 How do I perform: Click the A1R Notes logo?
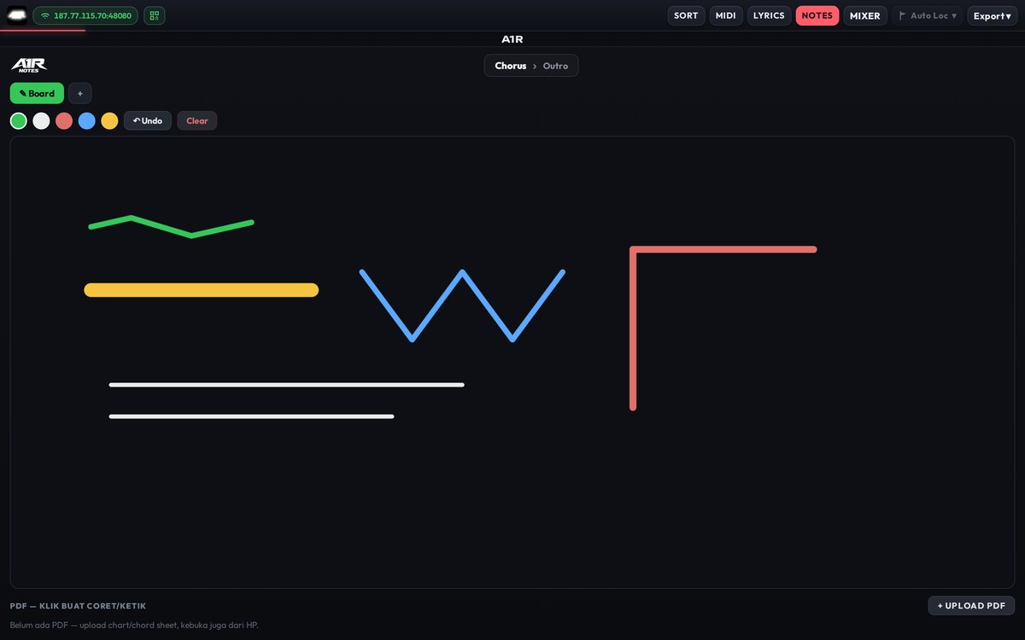click(28, 66)
